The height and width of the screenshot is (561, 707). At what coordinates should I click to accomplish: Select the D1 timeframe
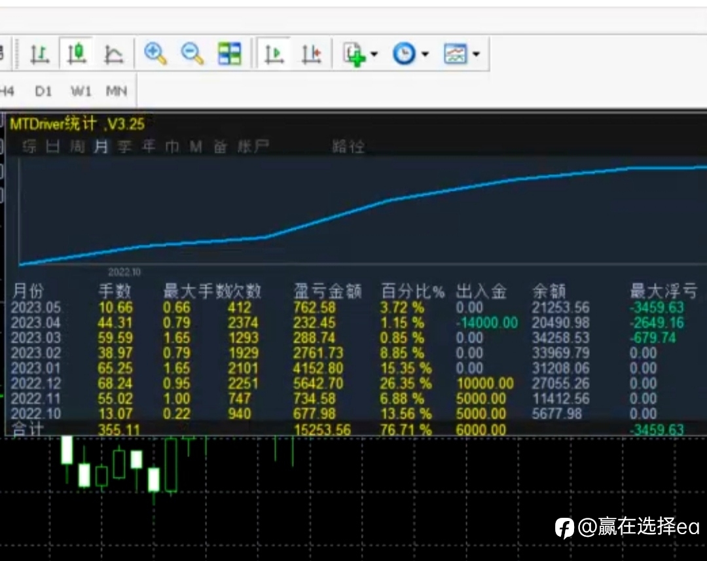pyautogui.click(x=43, y=92)
